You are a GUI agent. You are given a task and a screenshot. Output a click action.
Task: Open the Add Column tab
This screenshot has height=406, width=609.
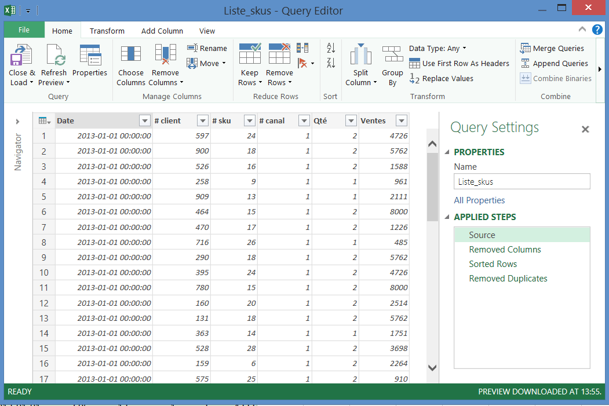162,31
